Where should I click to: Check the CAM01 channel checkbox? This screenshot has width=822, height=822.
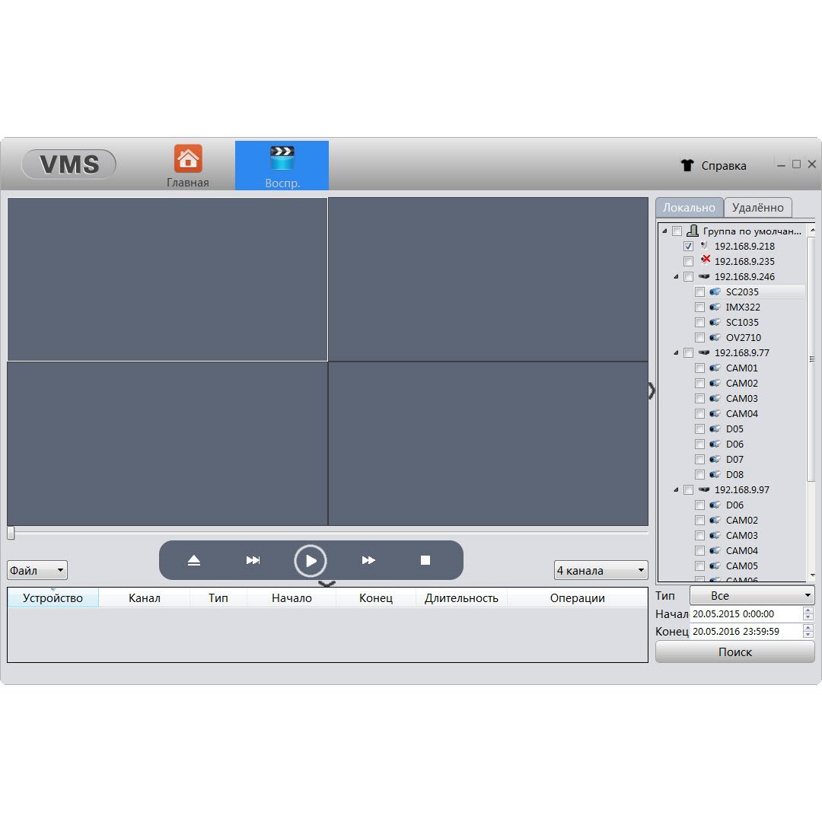click(699, 368)
